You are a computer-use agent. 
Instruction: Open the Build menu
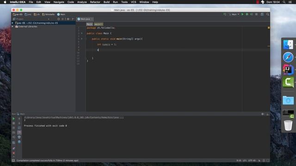(x=106, y=2)
